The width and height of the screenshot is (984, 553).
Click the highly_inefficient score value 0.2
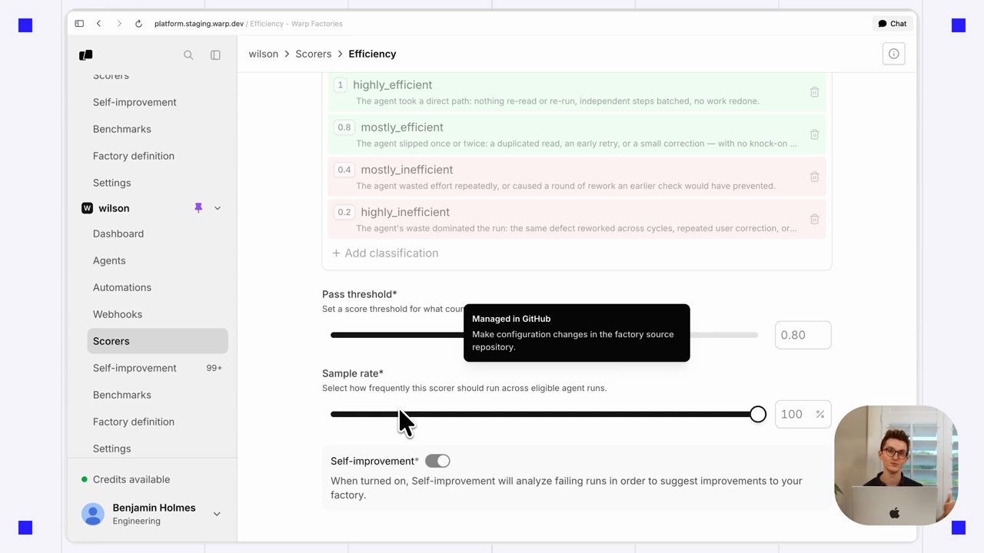(x=344, y=212)
